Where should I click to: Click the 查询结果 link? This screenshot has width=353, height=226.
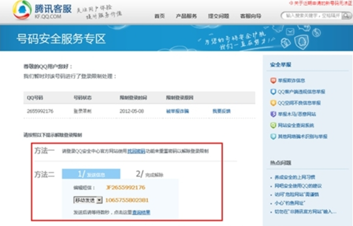[x=141, y=213]
